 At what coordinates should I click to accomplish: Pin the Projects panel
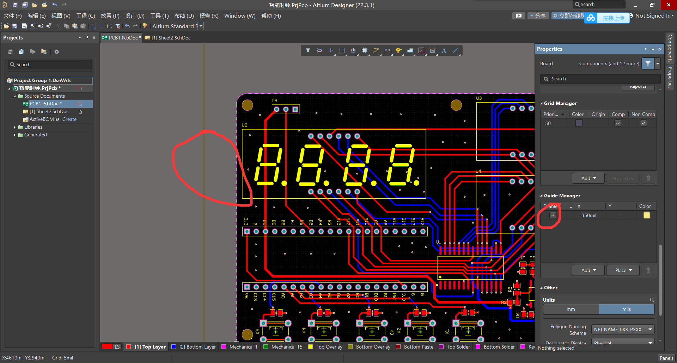tap(87, 37)
